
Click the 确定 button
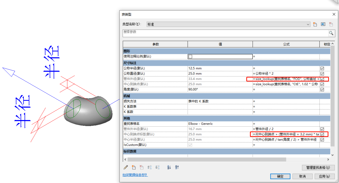(x=280, y=176)
